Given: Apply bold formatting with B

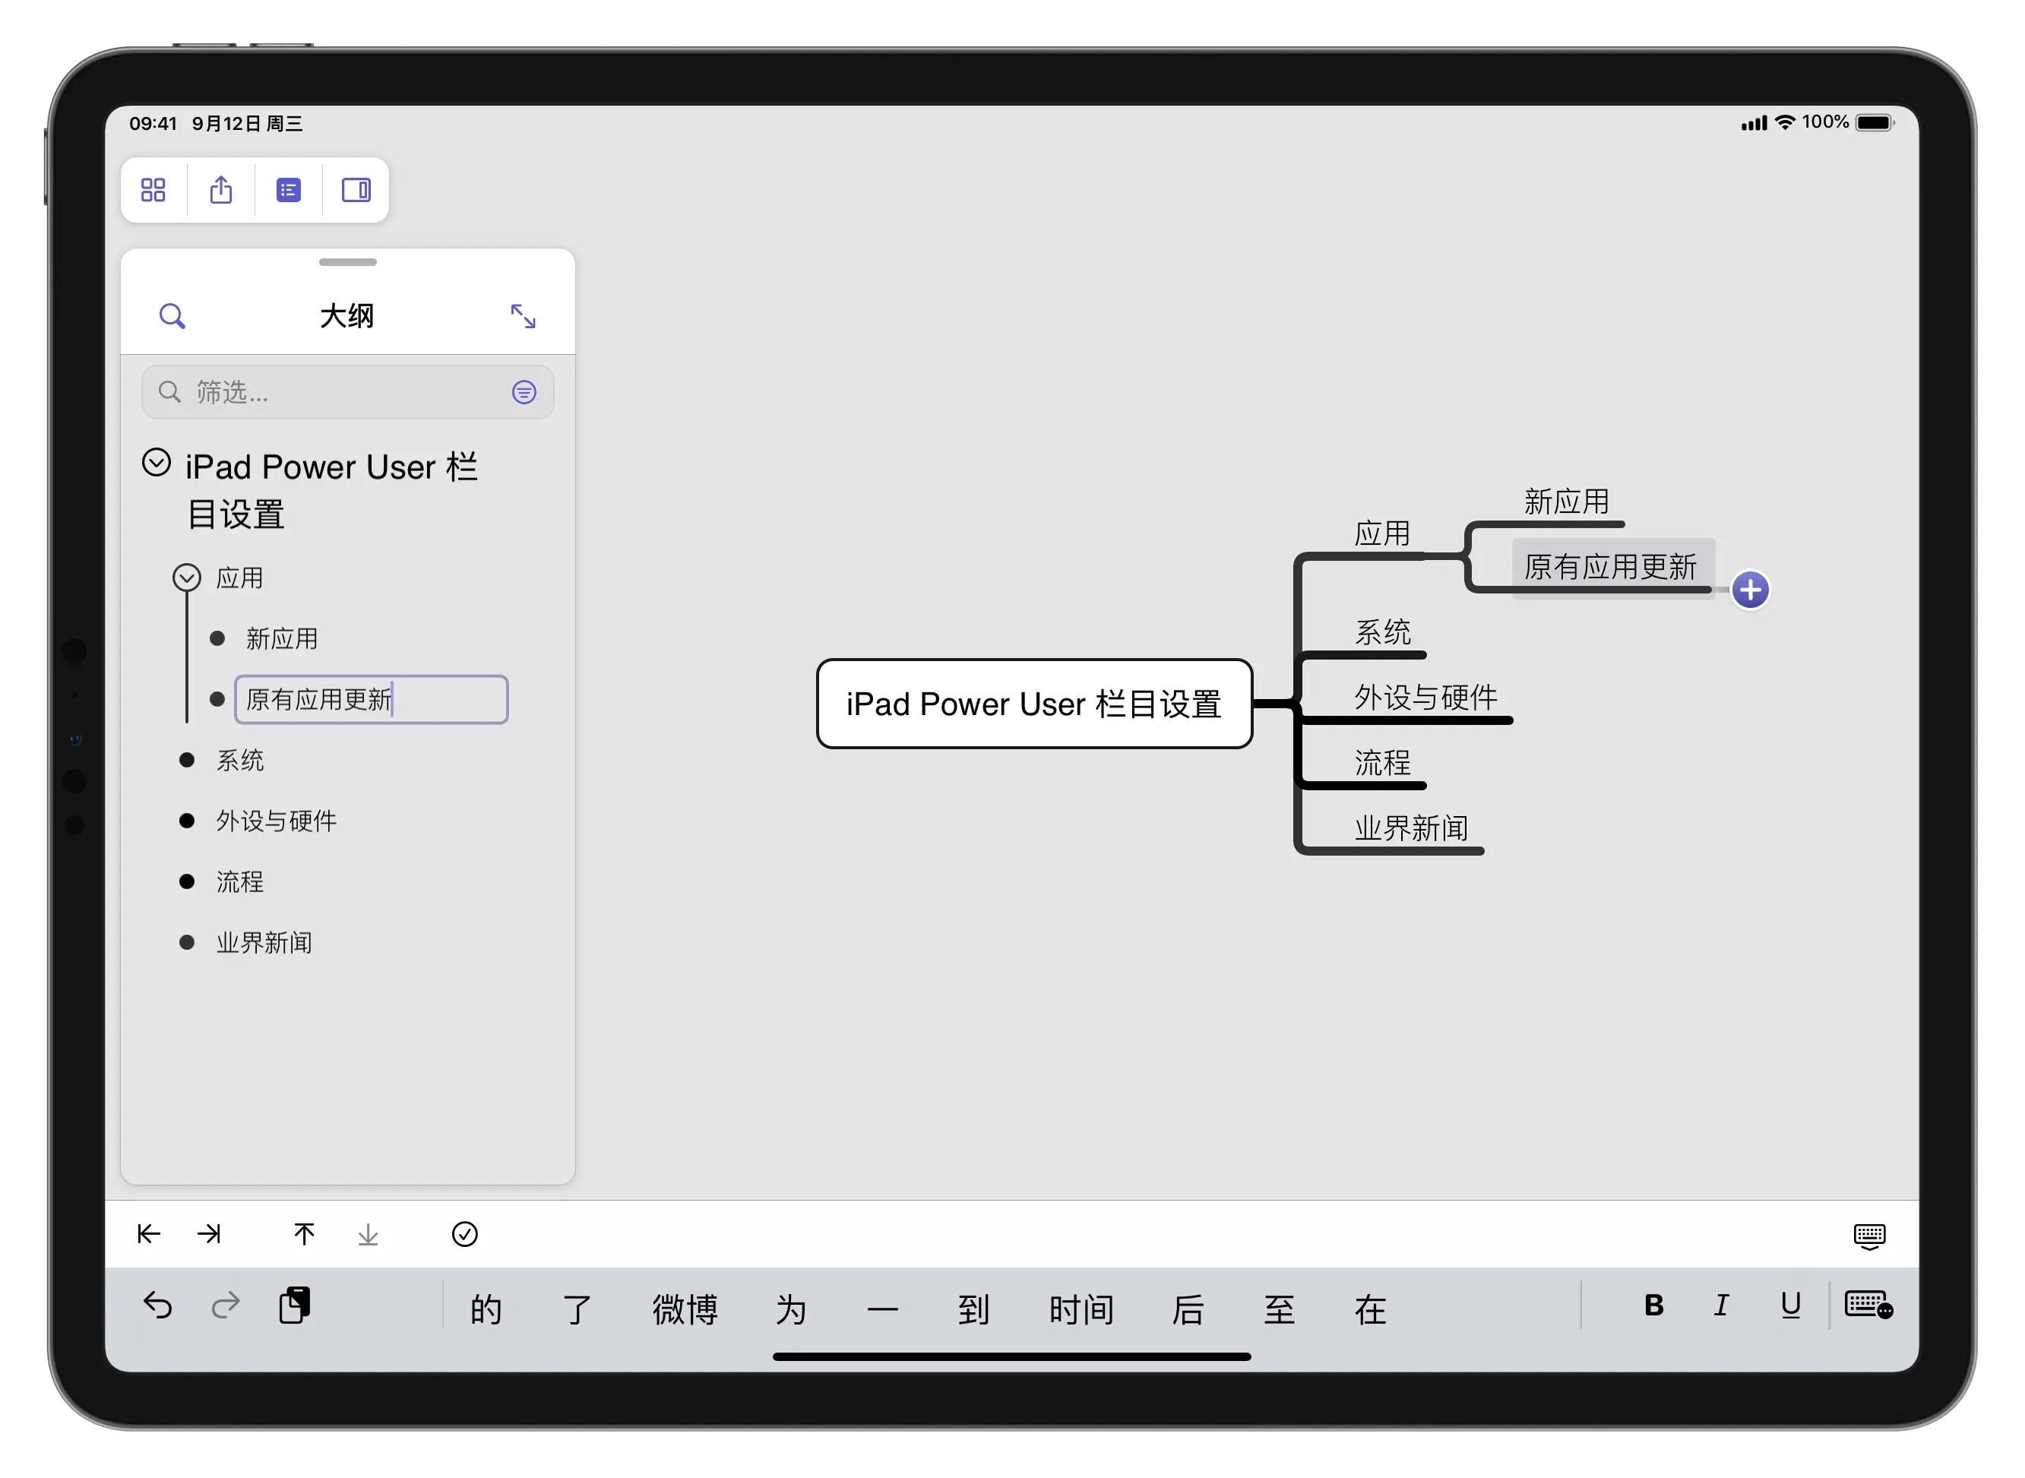Looking at the screenshot, I should coord(1653,1306).
